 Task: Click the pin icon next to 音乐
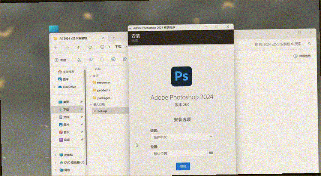click(x=82, y=132)
